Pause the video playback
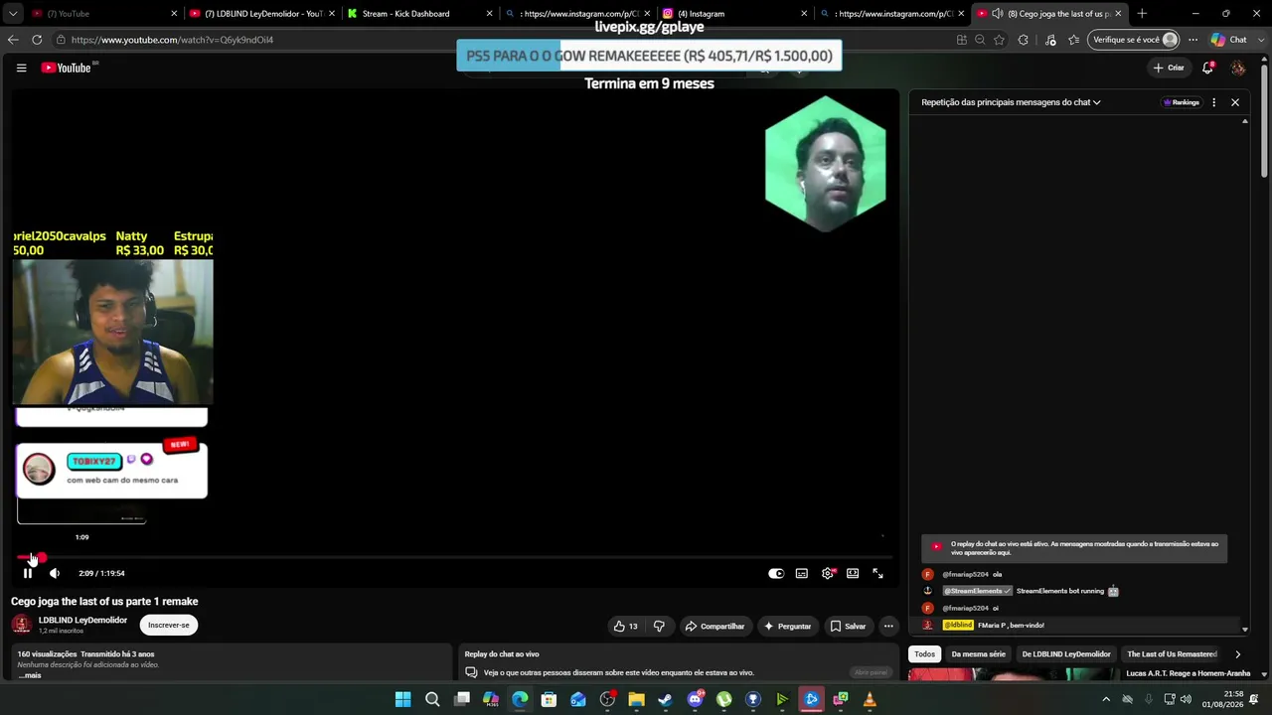1272x715 pixels. pos(28,573)
